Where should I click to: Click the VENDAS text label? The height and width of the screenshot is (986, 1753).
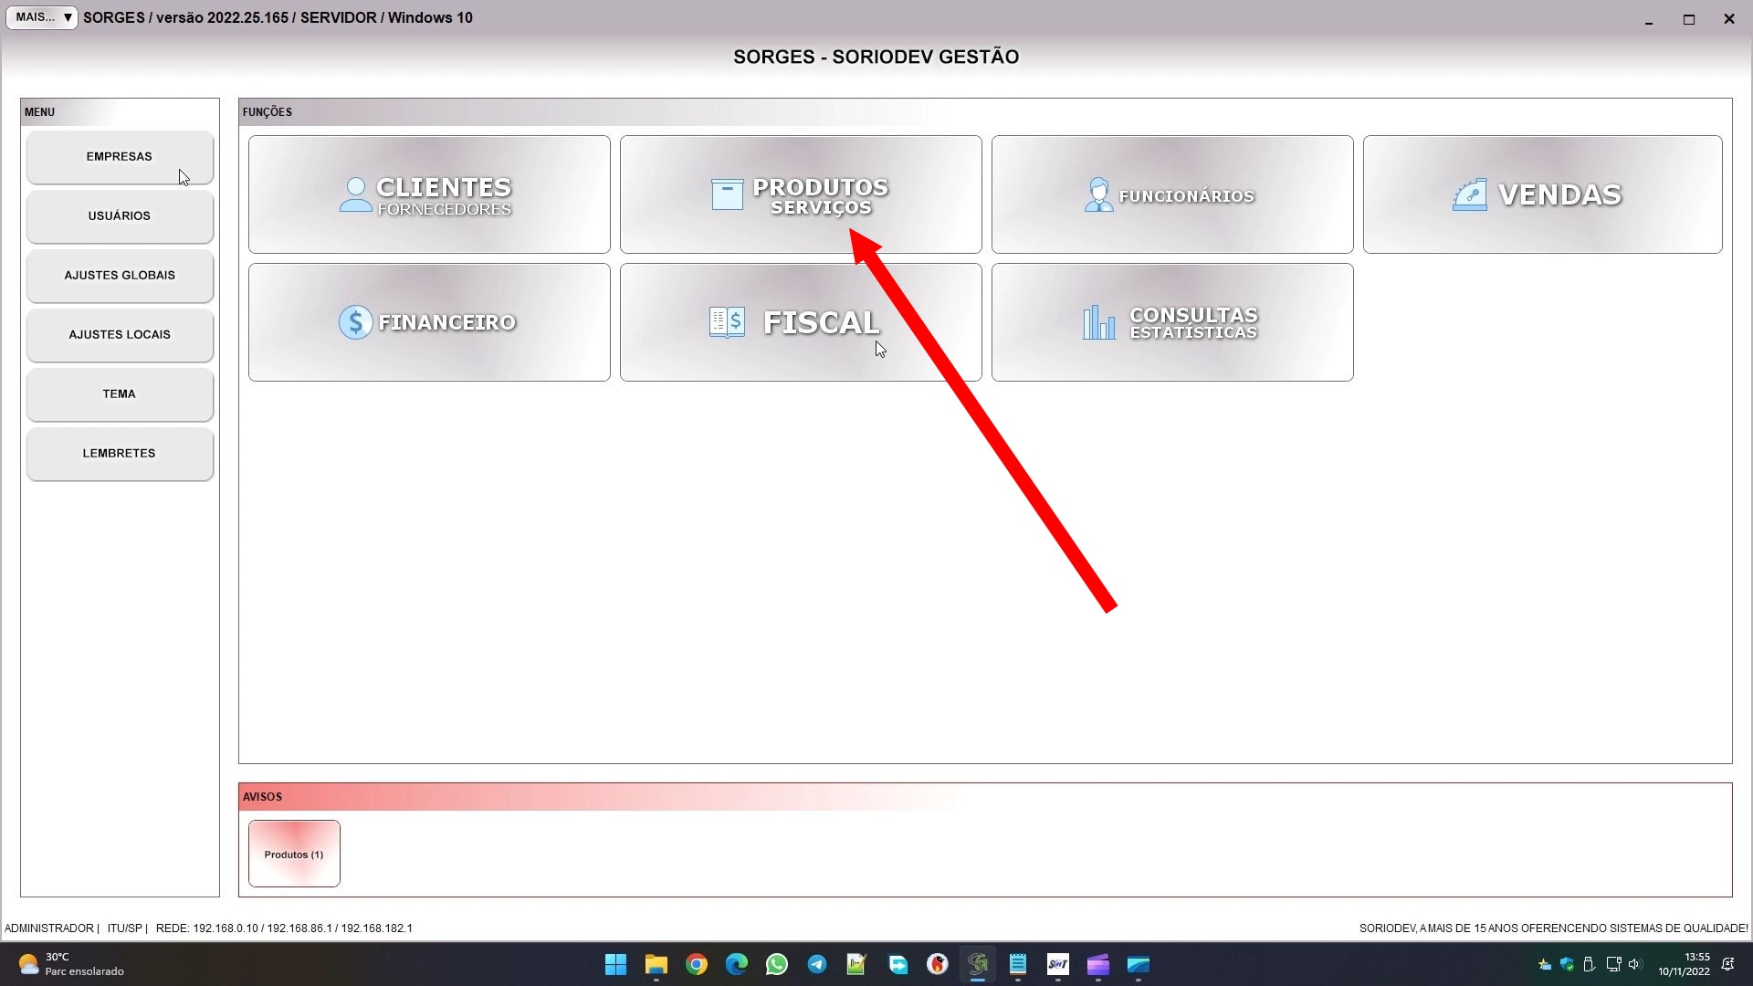tap(1559, 194)
